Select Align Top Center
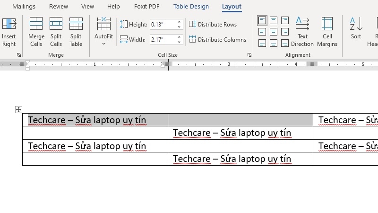 point(274,20)
